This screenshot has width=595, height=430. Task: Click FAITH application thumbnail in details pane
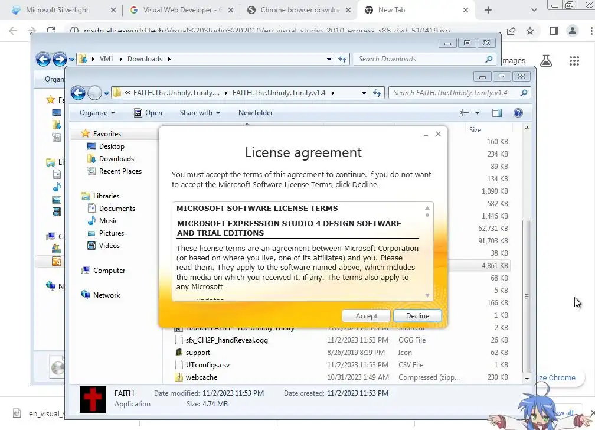(x=93, y=399)
